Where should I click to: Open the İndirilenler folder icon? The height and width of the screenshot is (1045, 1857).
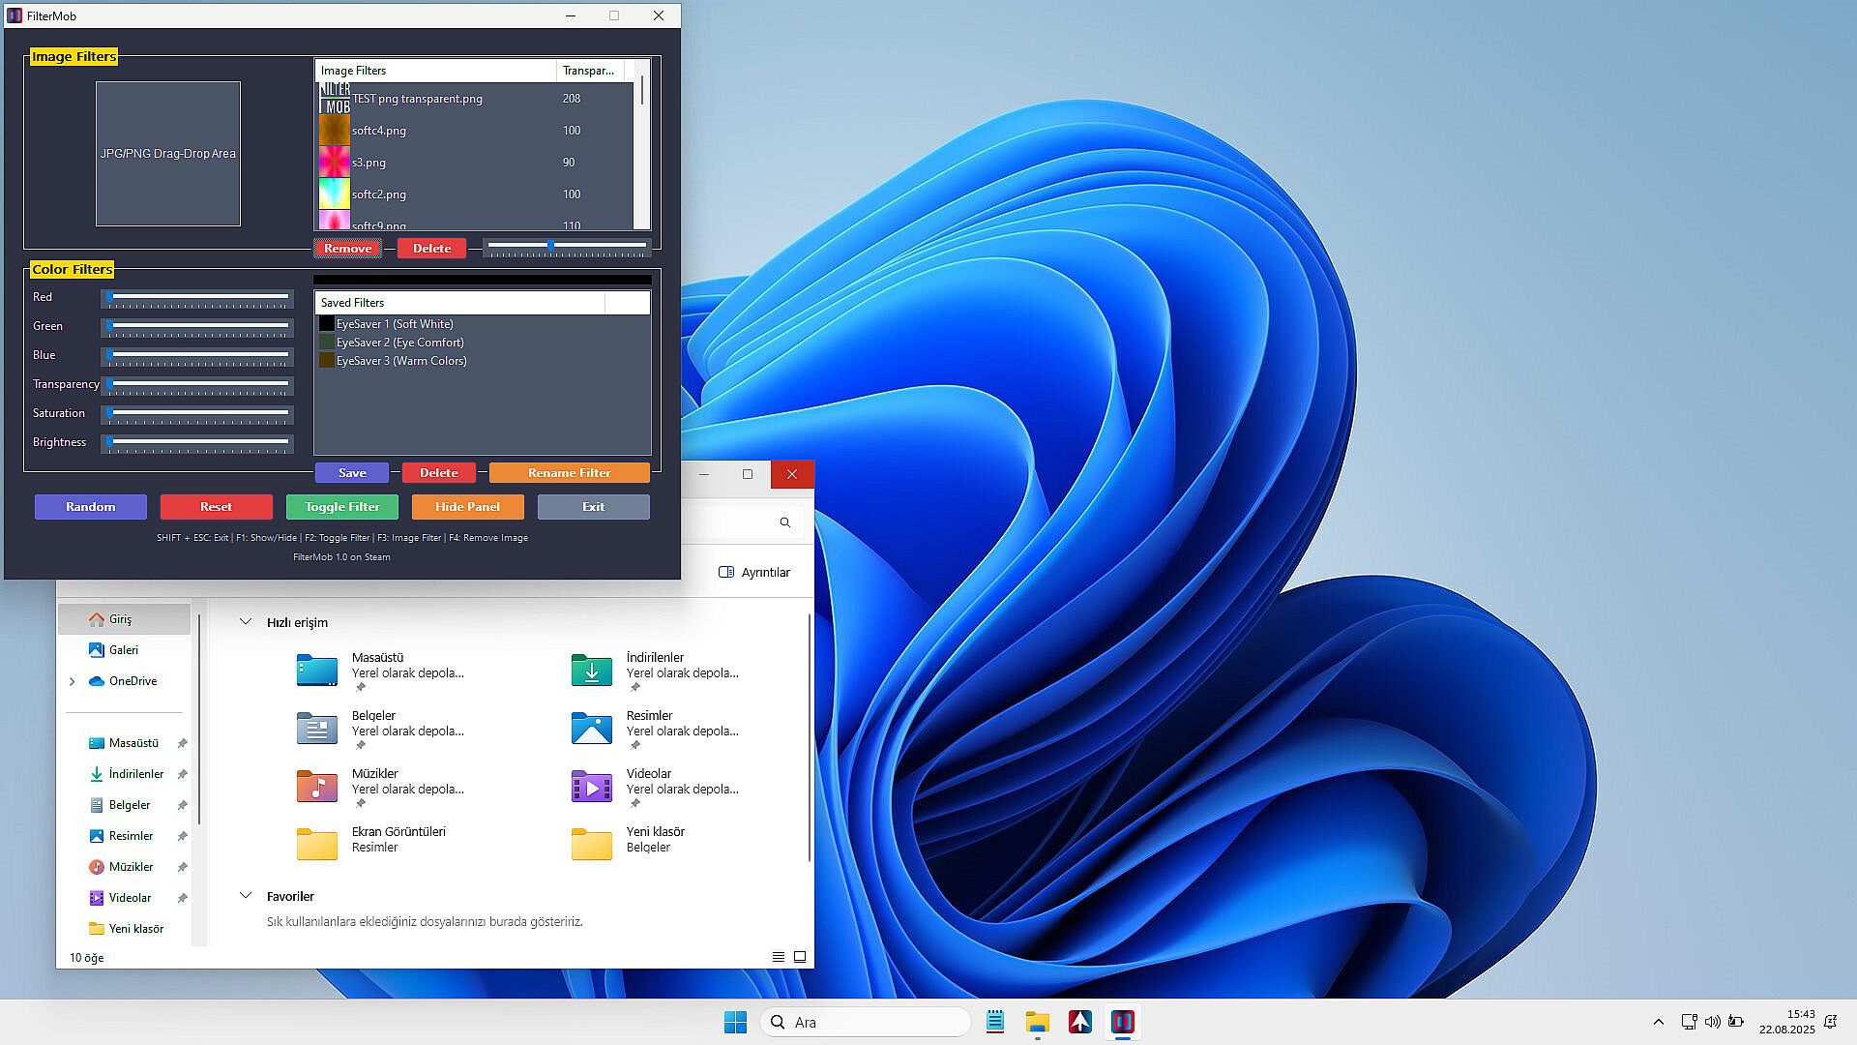coord(591,670)
